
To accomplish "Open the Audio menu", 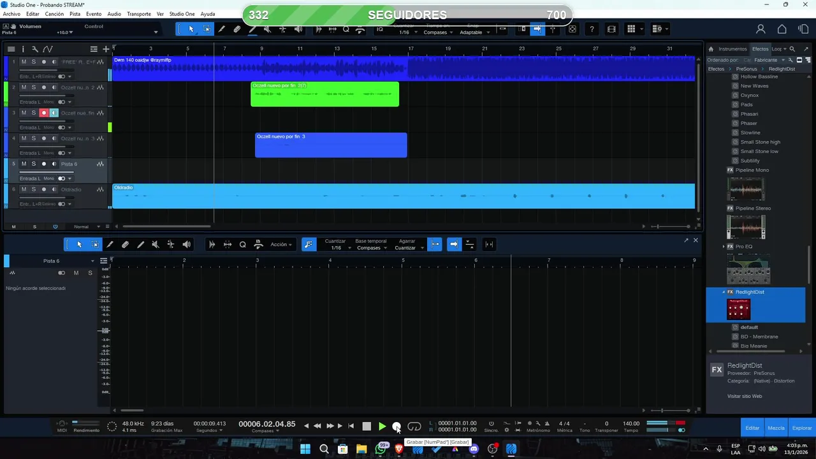I will [x=114, y=13].
